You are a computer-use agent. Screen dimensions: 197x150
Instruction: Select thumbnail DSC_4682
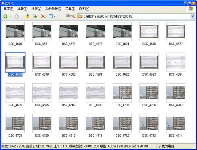coord(122,62)
